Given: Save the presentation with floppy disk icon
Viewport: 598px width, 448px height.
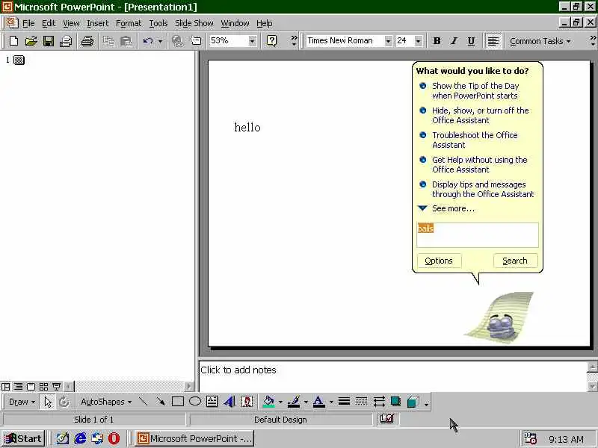Looking at the screenshot, I should (49, 41).
